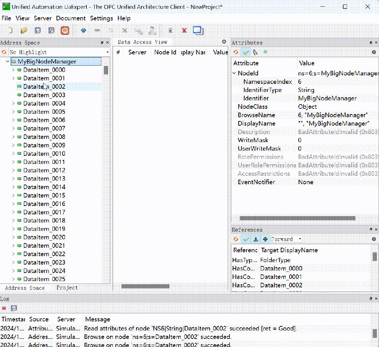Click the overlapping windows toolbar icon

[198, 31]
